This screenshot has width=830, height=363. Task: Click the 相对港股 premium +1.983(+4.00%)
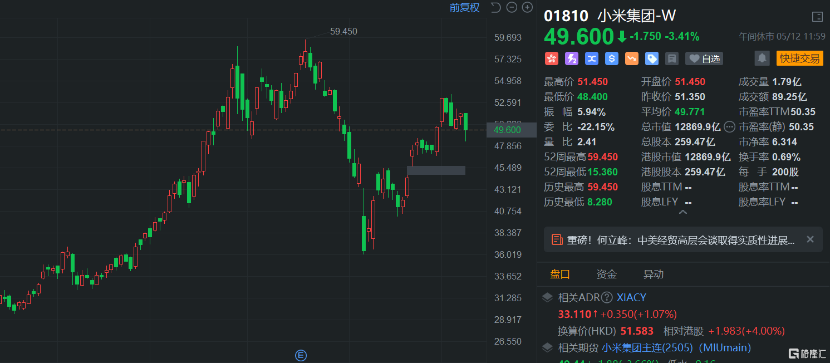[746, 331]
